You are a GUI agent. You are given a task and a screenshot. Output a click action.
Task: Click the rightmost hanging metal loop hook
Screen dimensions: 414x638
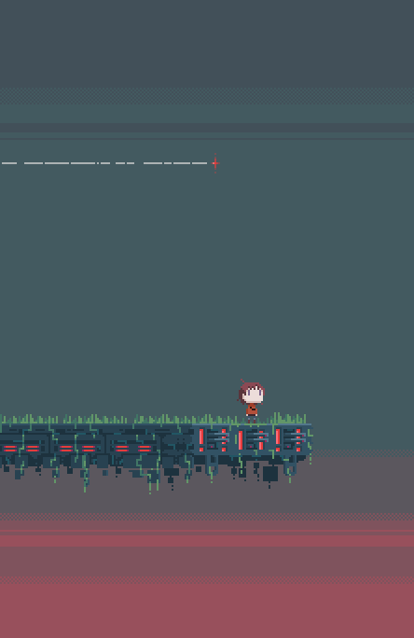pos(290,466)
